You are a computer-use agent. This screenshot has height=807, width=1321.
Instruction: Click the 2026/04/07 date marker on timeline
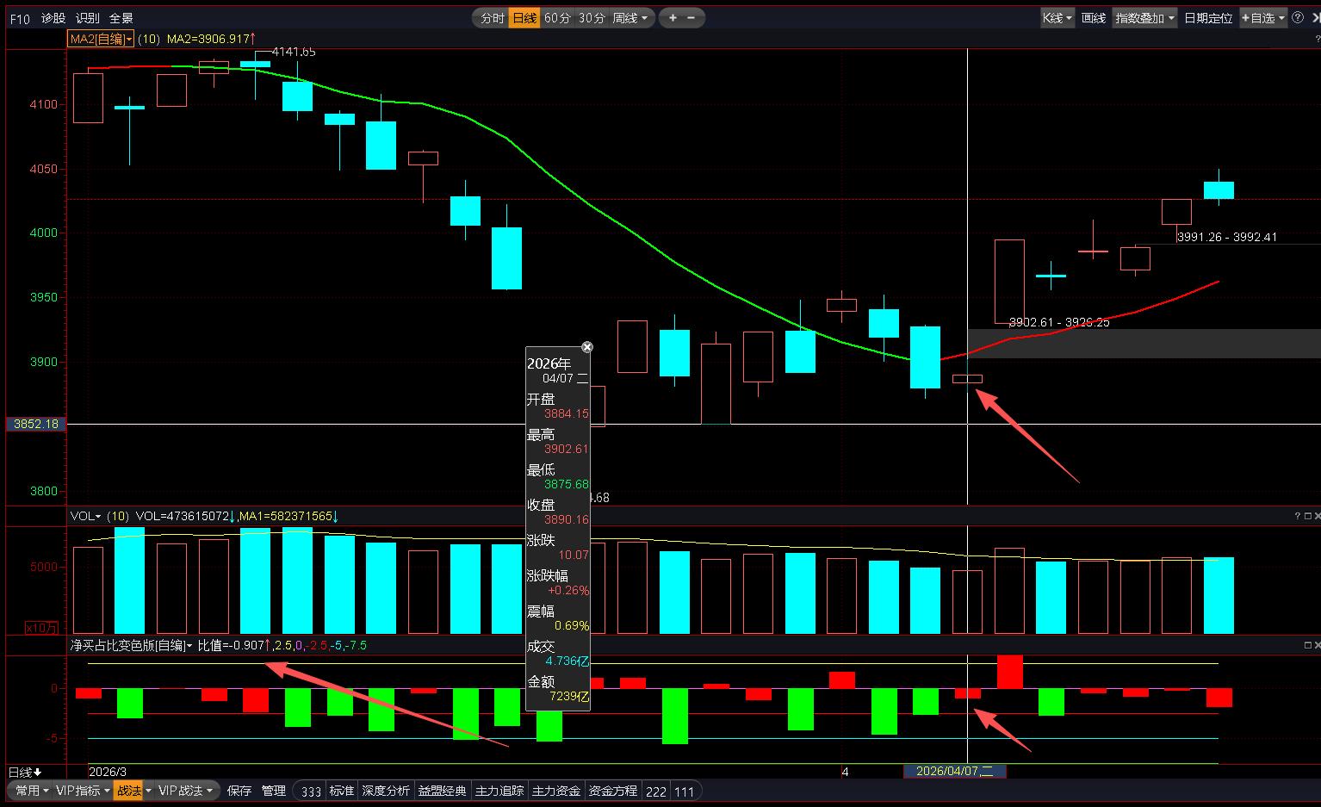[954, 771]
